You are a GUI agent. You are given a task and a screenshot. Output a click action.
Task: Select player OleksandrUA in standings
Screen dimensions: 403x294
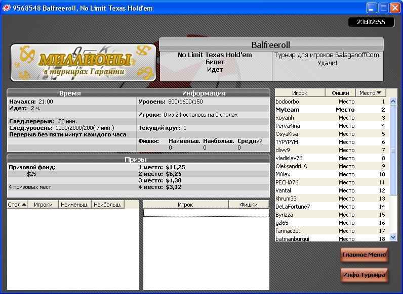coord(332,166)
